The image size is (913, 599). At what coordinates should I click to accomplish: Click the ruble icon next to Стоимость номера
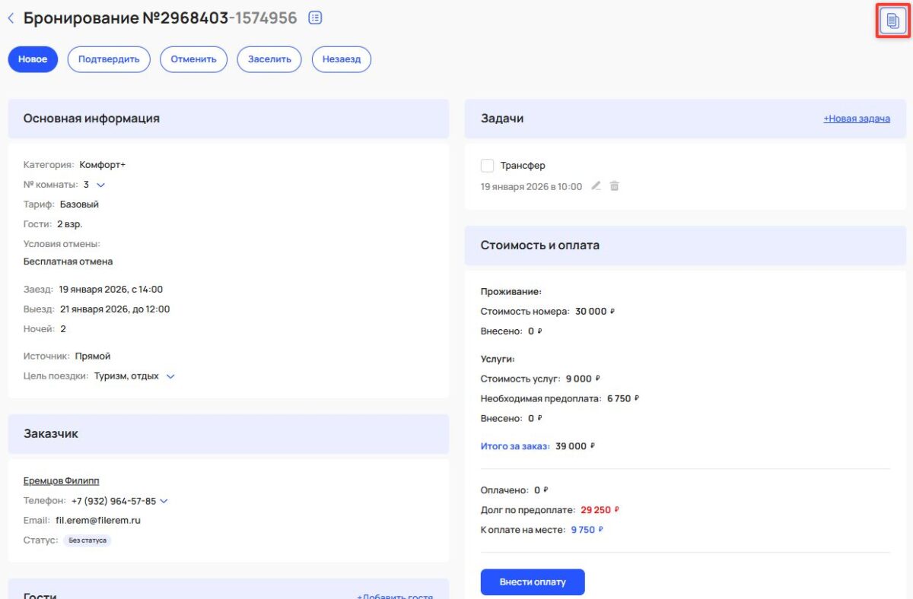614,311
